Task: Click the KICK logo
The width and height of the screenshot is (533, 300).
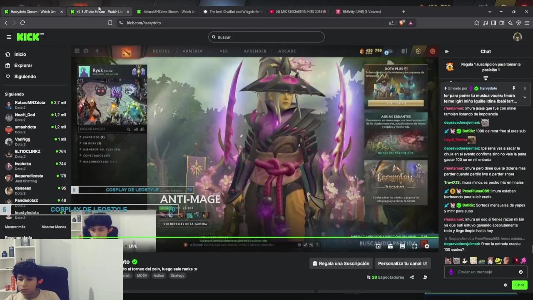Action: coord(30,37)
